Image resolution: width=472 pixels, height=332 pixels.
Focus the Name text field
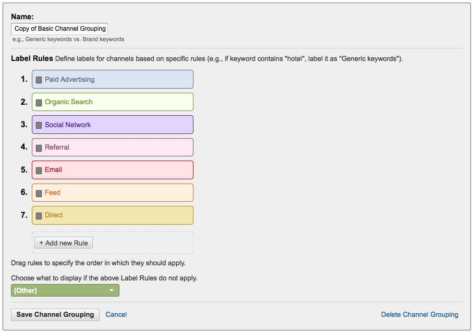click(59, 29)
